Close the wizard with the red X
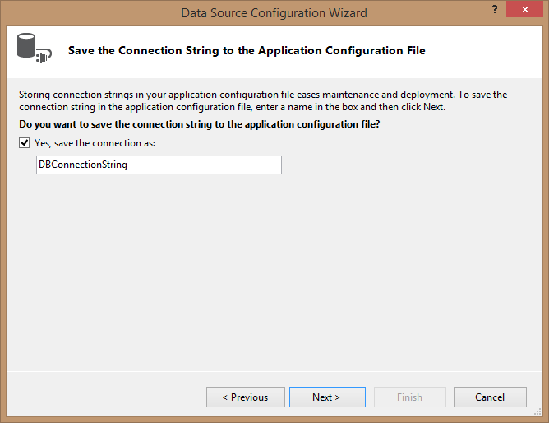 click(524, 9)
